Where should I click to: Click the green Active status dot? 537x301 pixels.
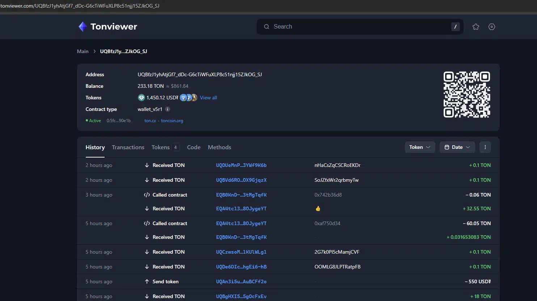coord(87,120)
